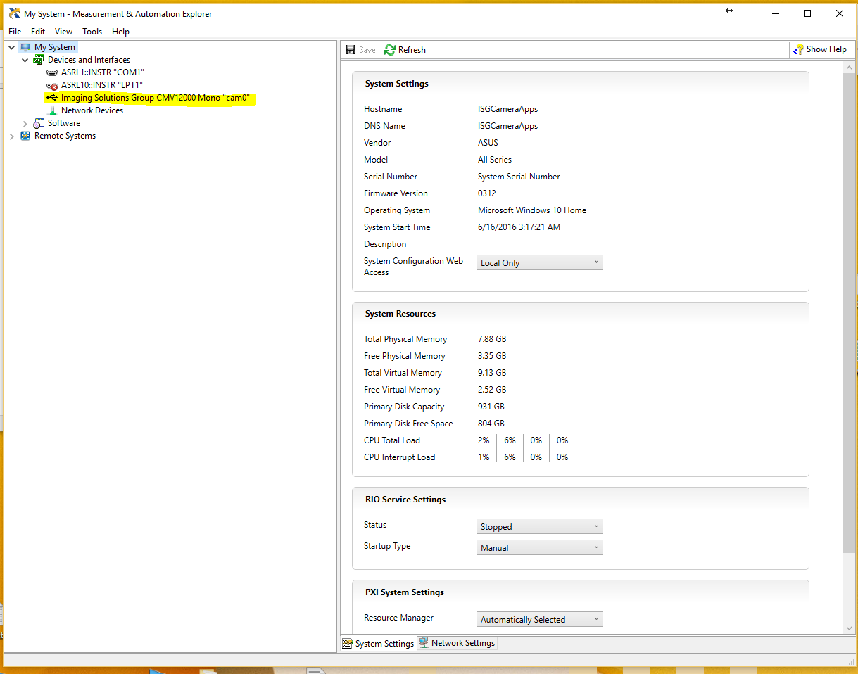Screen dimensions: 858x674
Task: Click System Start Time 6/16/2016 3:17:21 AM
Action: point(519,227)
